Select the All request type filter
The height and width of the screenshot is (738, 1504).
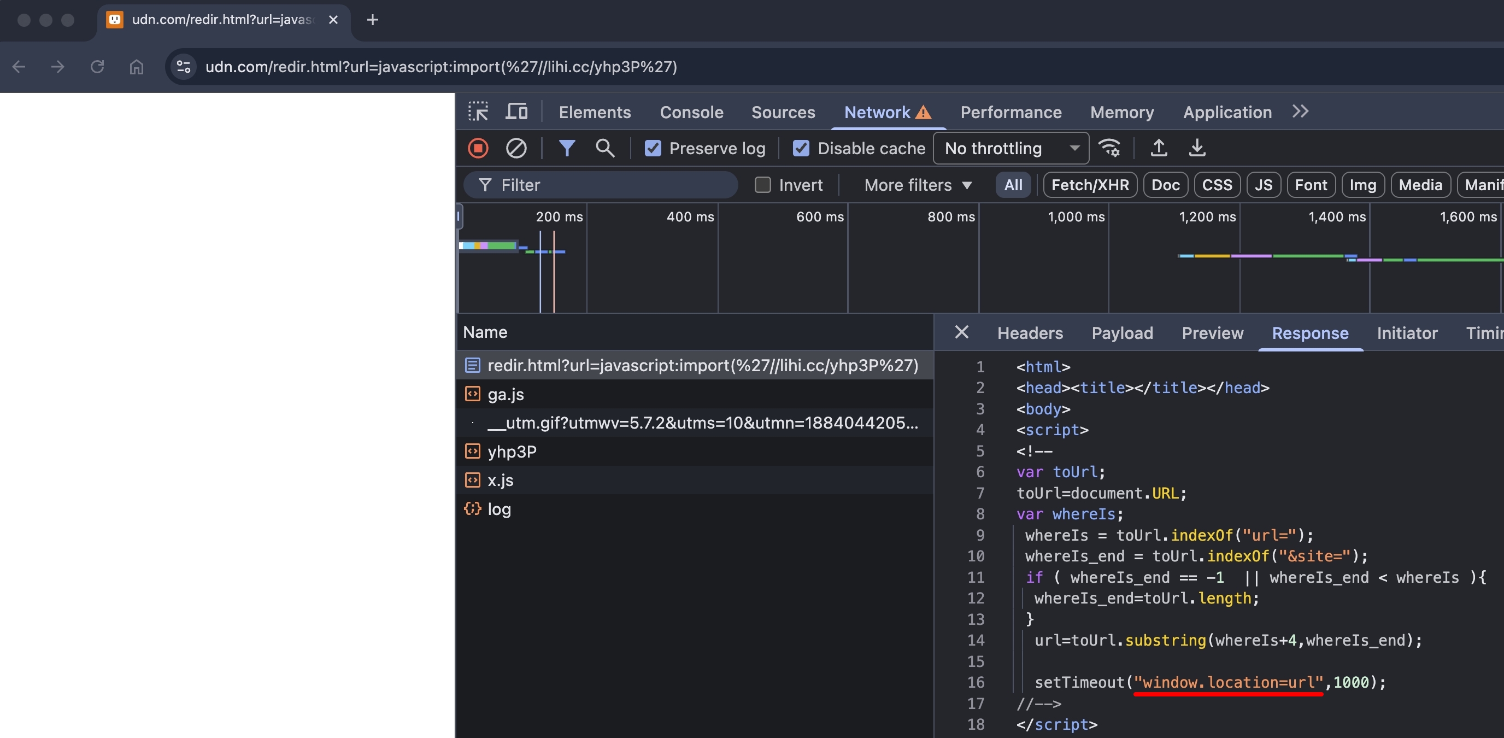[1013, 185]
